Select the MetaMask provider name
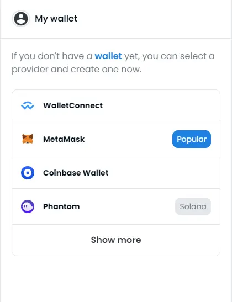Viewport: 232px width, 302px height. [x=64, y=139]
